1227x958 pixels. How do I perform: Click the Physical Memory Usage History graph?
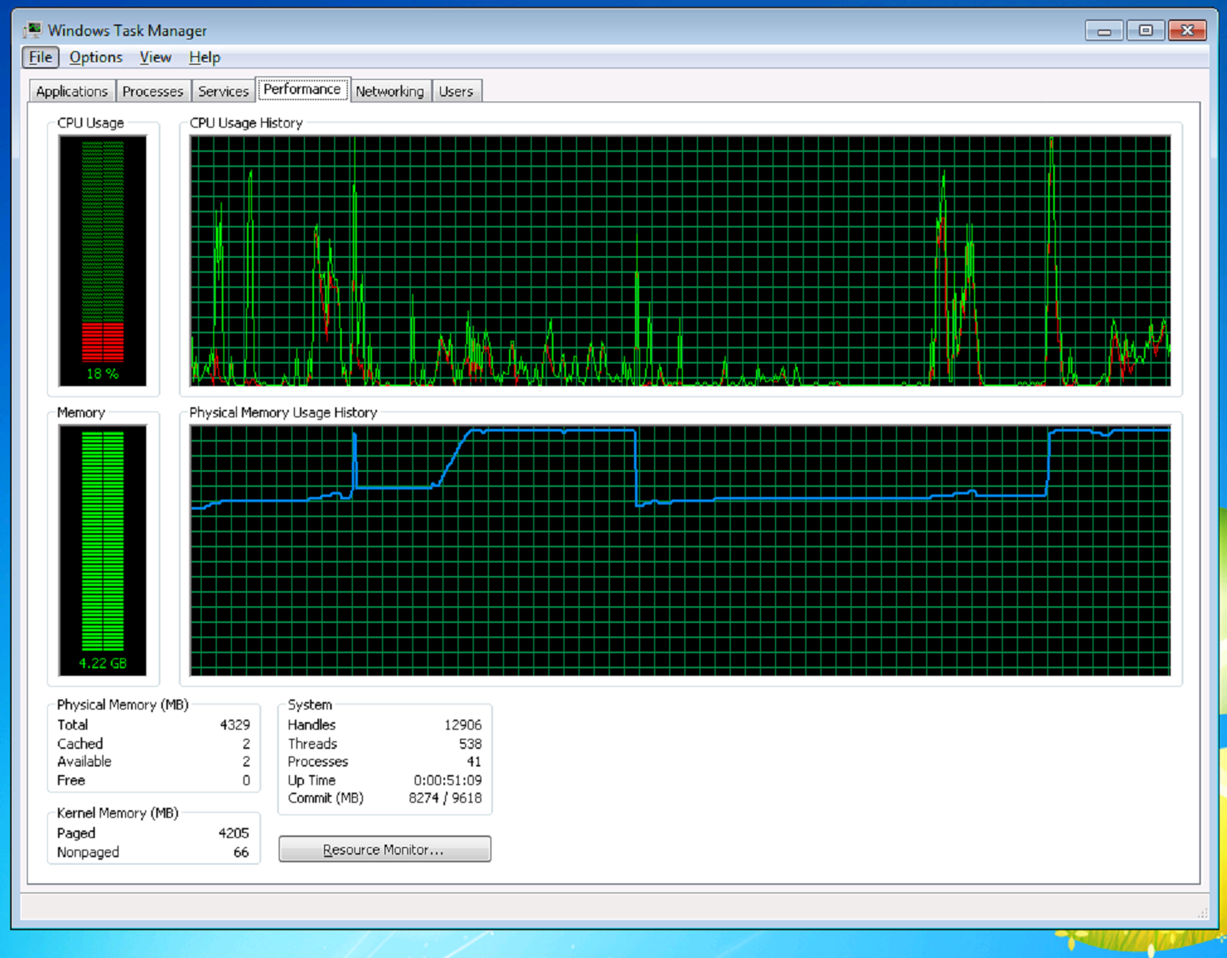680,550
